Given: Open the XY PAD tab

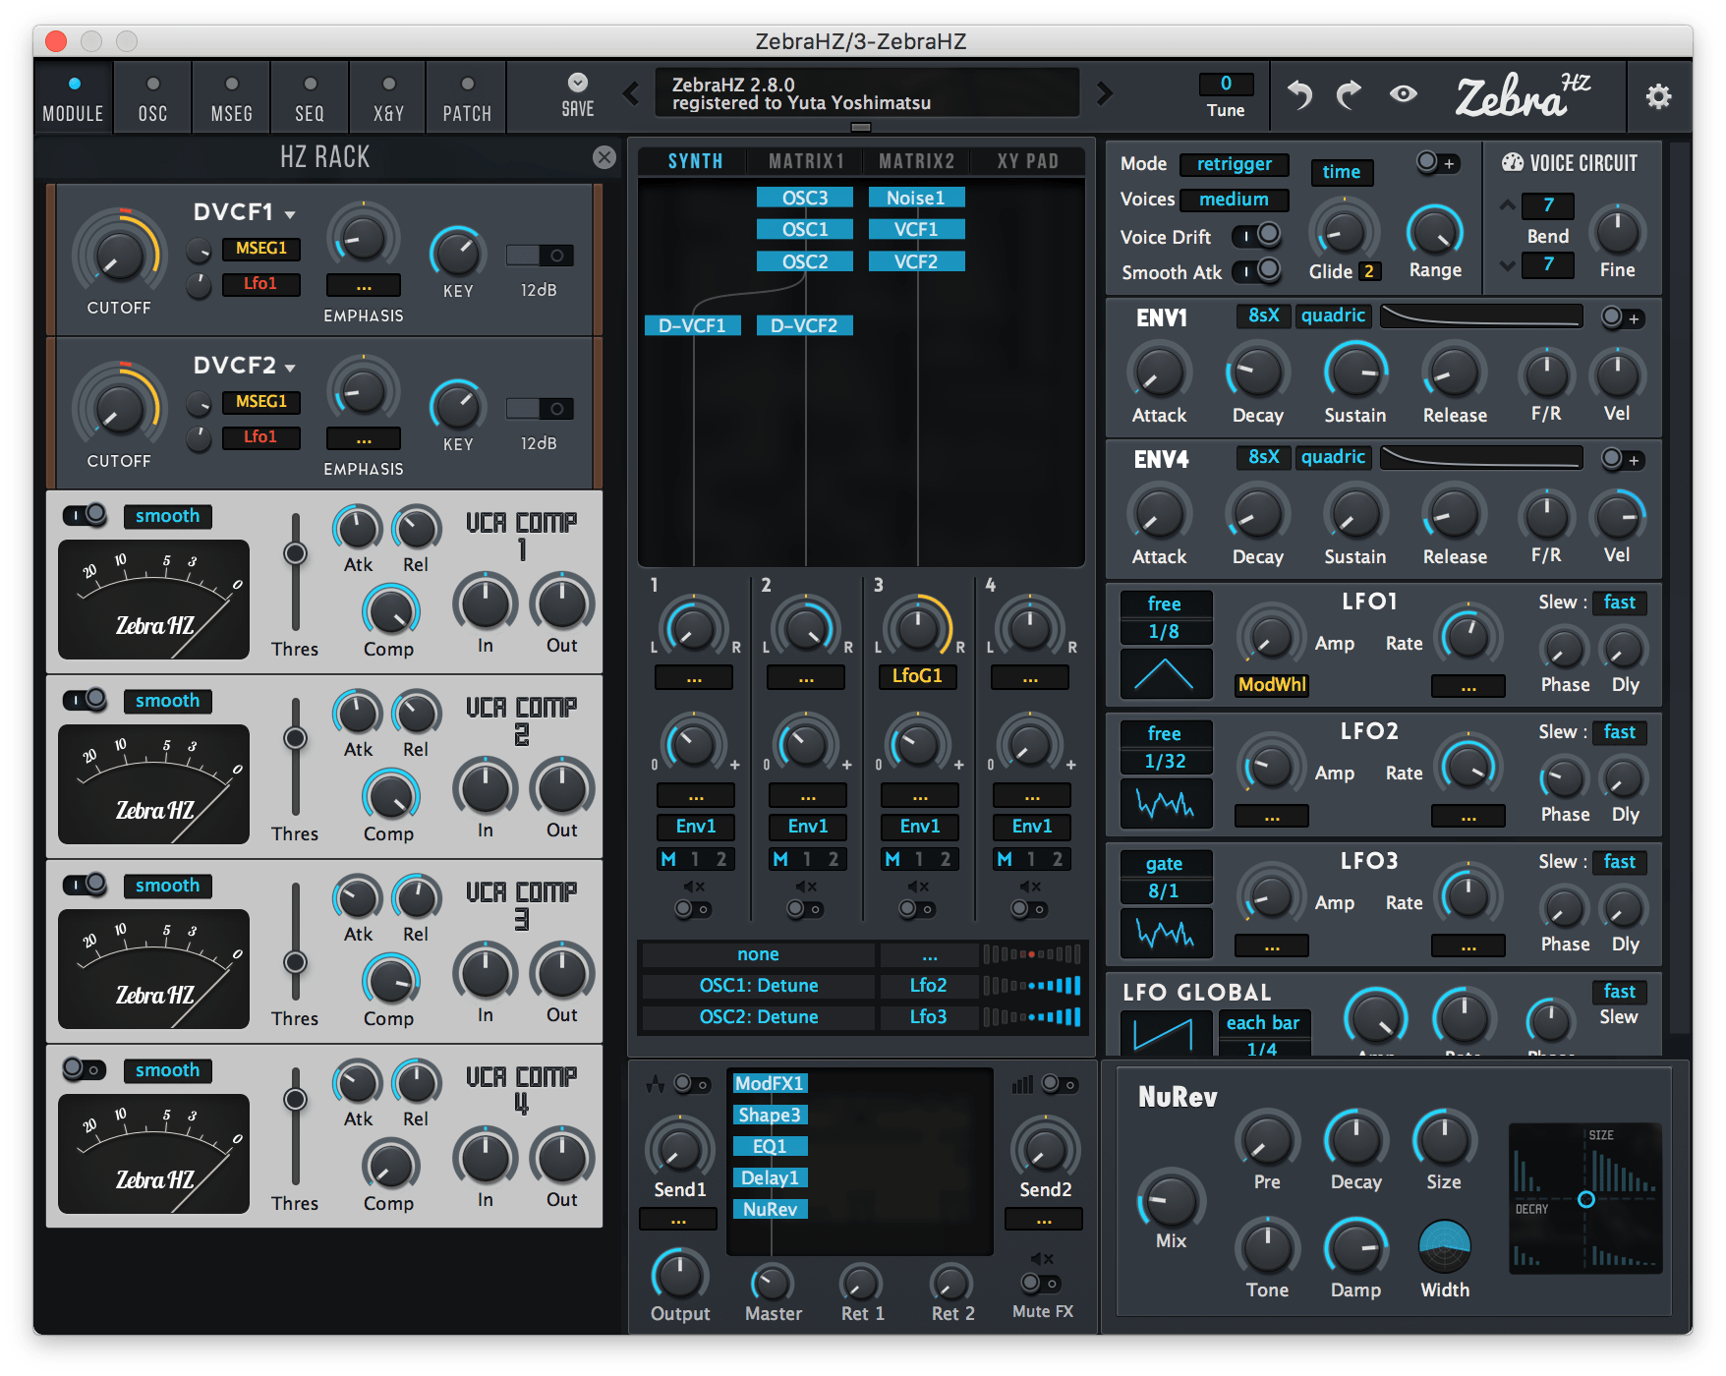Looking at the screenshot, I should (1028, 161).
